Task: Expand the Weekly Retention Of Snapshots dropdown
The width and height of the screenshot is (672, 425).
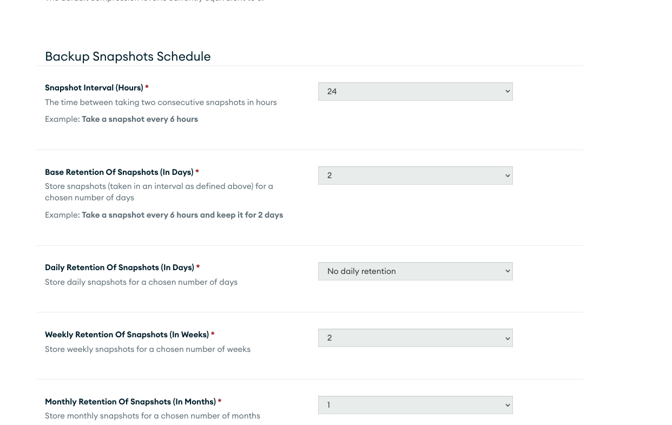Action: click(x=415, y=338)
